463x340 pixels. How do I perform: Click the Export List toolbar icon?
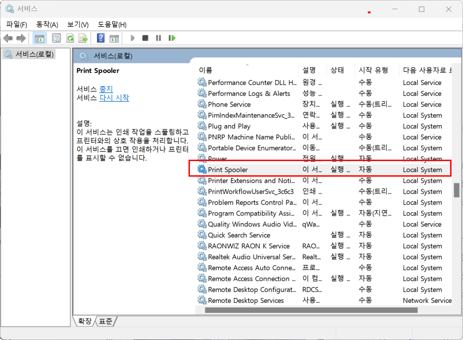(x=83, y=38)
